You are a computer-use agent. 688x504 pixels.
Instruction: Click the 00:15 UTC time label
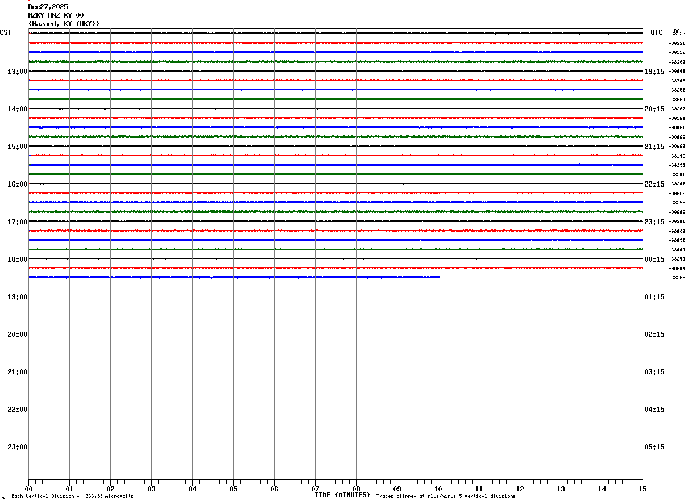pyautogui.click(x=654, y=259)
